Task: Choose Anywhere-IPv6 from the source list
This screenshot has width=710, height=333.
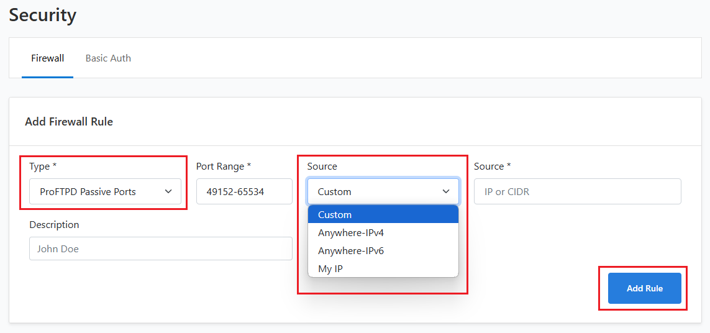Action: [x=383, y=250]
